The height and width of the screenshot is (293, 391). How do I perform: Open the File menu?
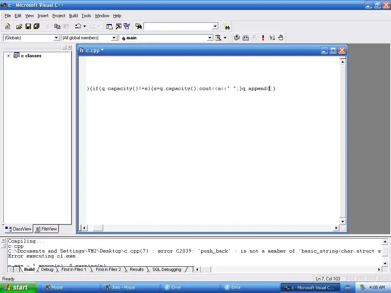click(x=8, y=16)
